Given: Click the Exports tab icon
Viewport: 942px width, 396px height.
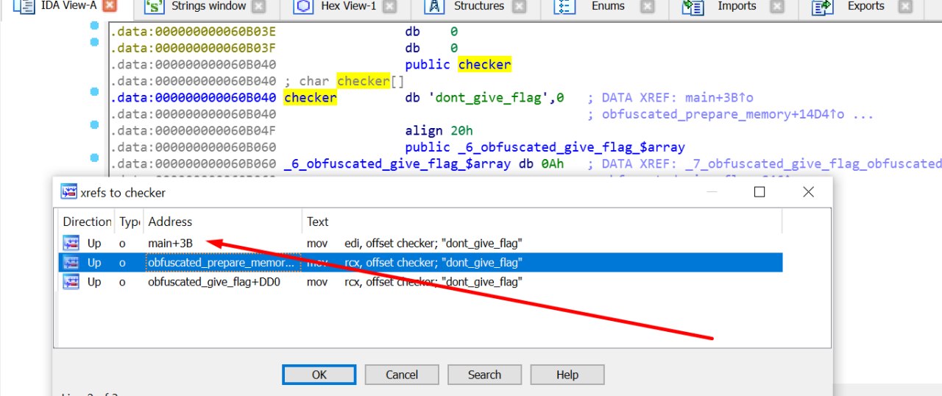Looking at the screenshot, I should [x=821, y=7].
